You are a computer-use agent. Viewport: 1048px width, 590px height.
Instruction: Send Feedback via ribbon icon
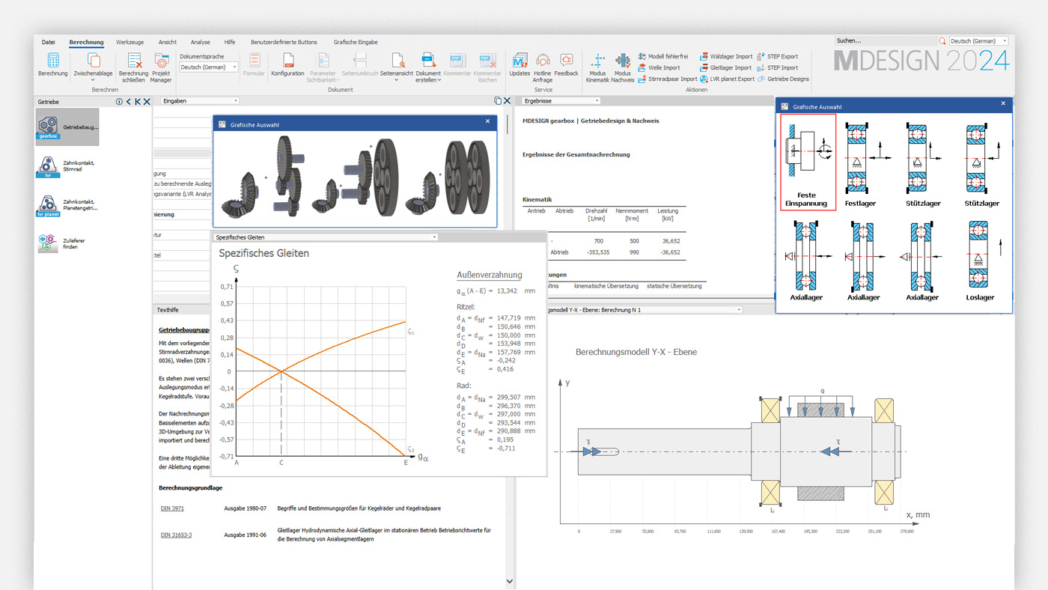567,64
